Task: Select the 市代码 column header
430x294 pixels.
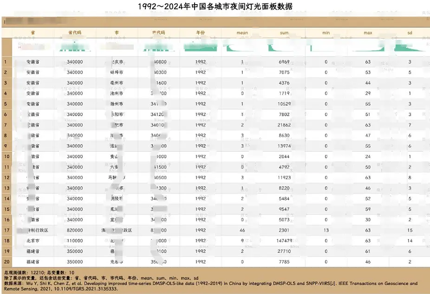Action: coord(158,32)
